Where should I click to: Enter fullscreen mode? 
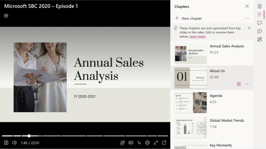click(156, 143)
